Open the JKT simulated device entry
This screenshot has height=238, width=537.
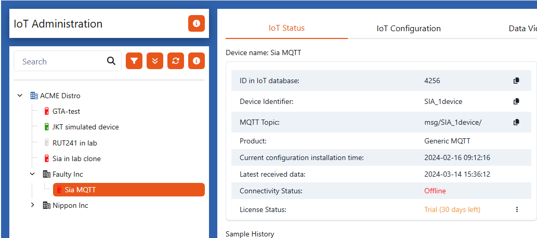click(x=85, y=127)
